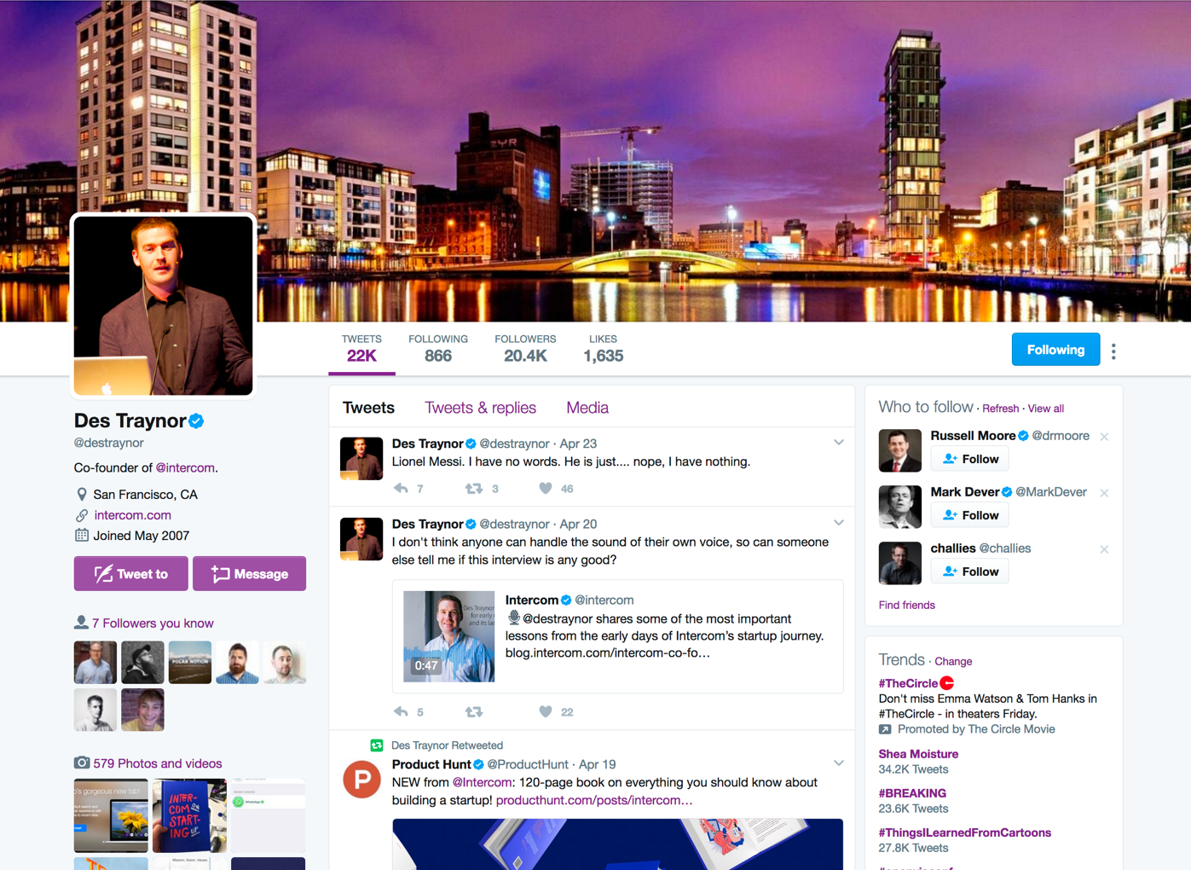Open dropdown arrow on Product Hunt tweet
This screenshot has width=1191, height=870.
[x=839, y=763]
